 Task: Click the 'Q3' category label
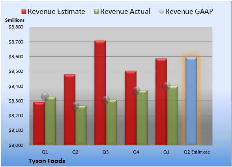(106, 152)
